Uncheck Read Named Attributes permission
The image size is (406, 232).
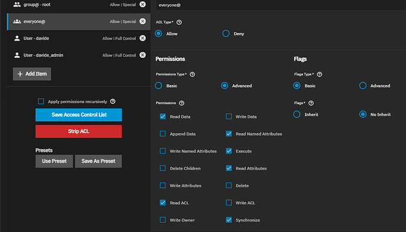229,134
